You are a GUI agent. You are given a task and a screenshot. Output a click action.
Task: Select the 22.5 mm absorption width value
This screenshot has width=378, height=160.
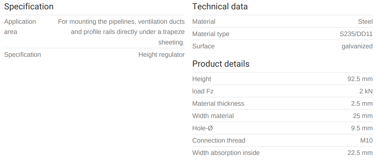[x=360, y=153]
